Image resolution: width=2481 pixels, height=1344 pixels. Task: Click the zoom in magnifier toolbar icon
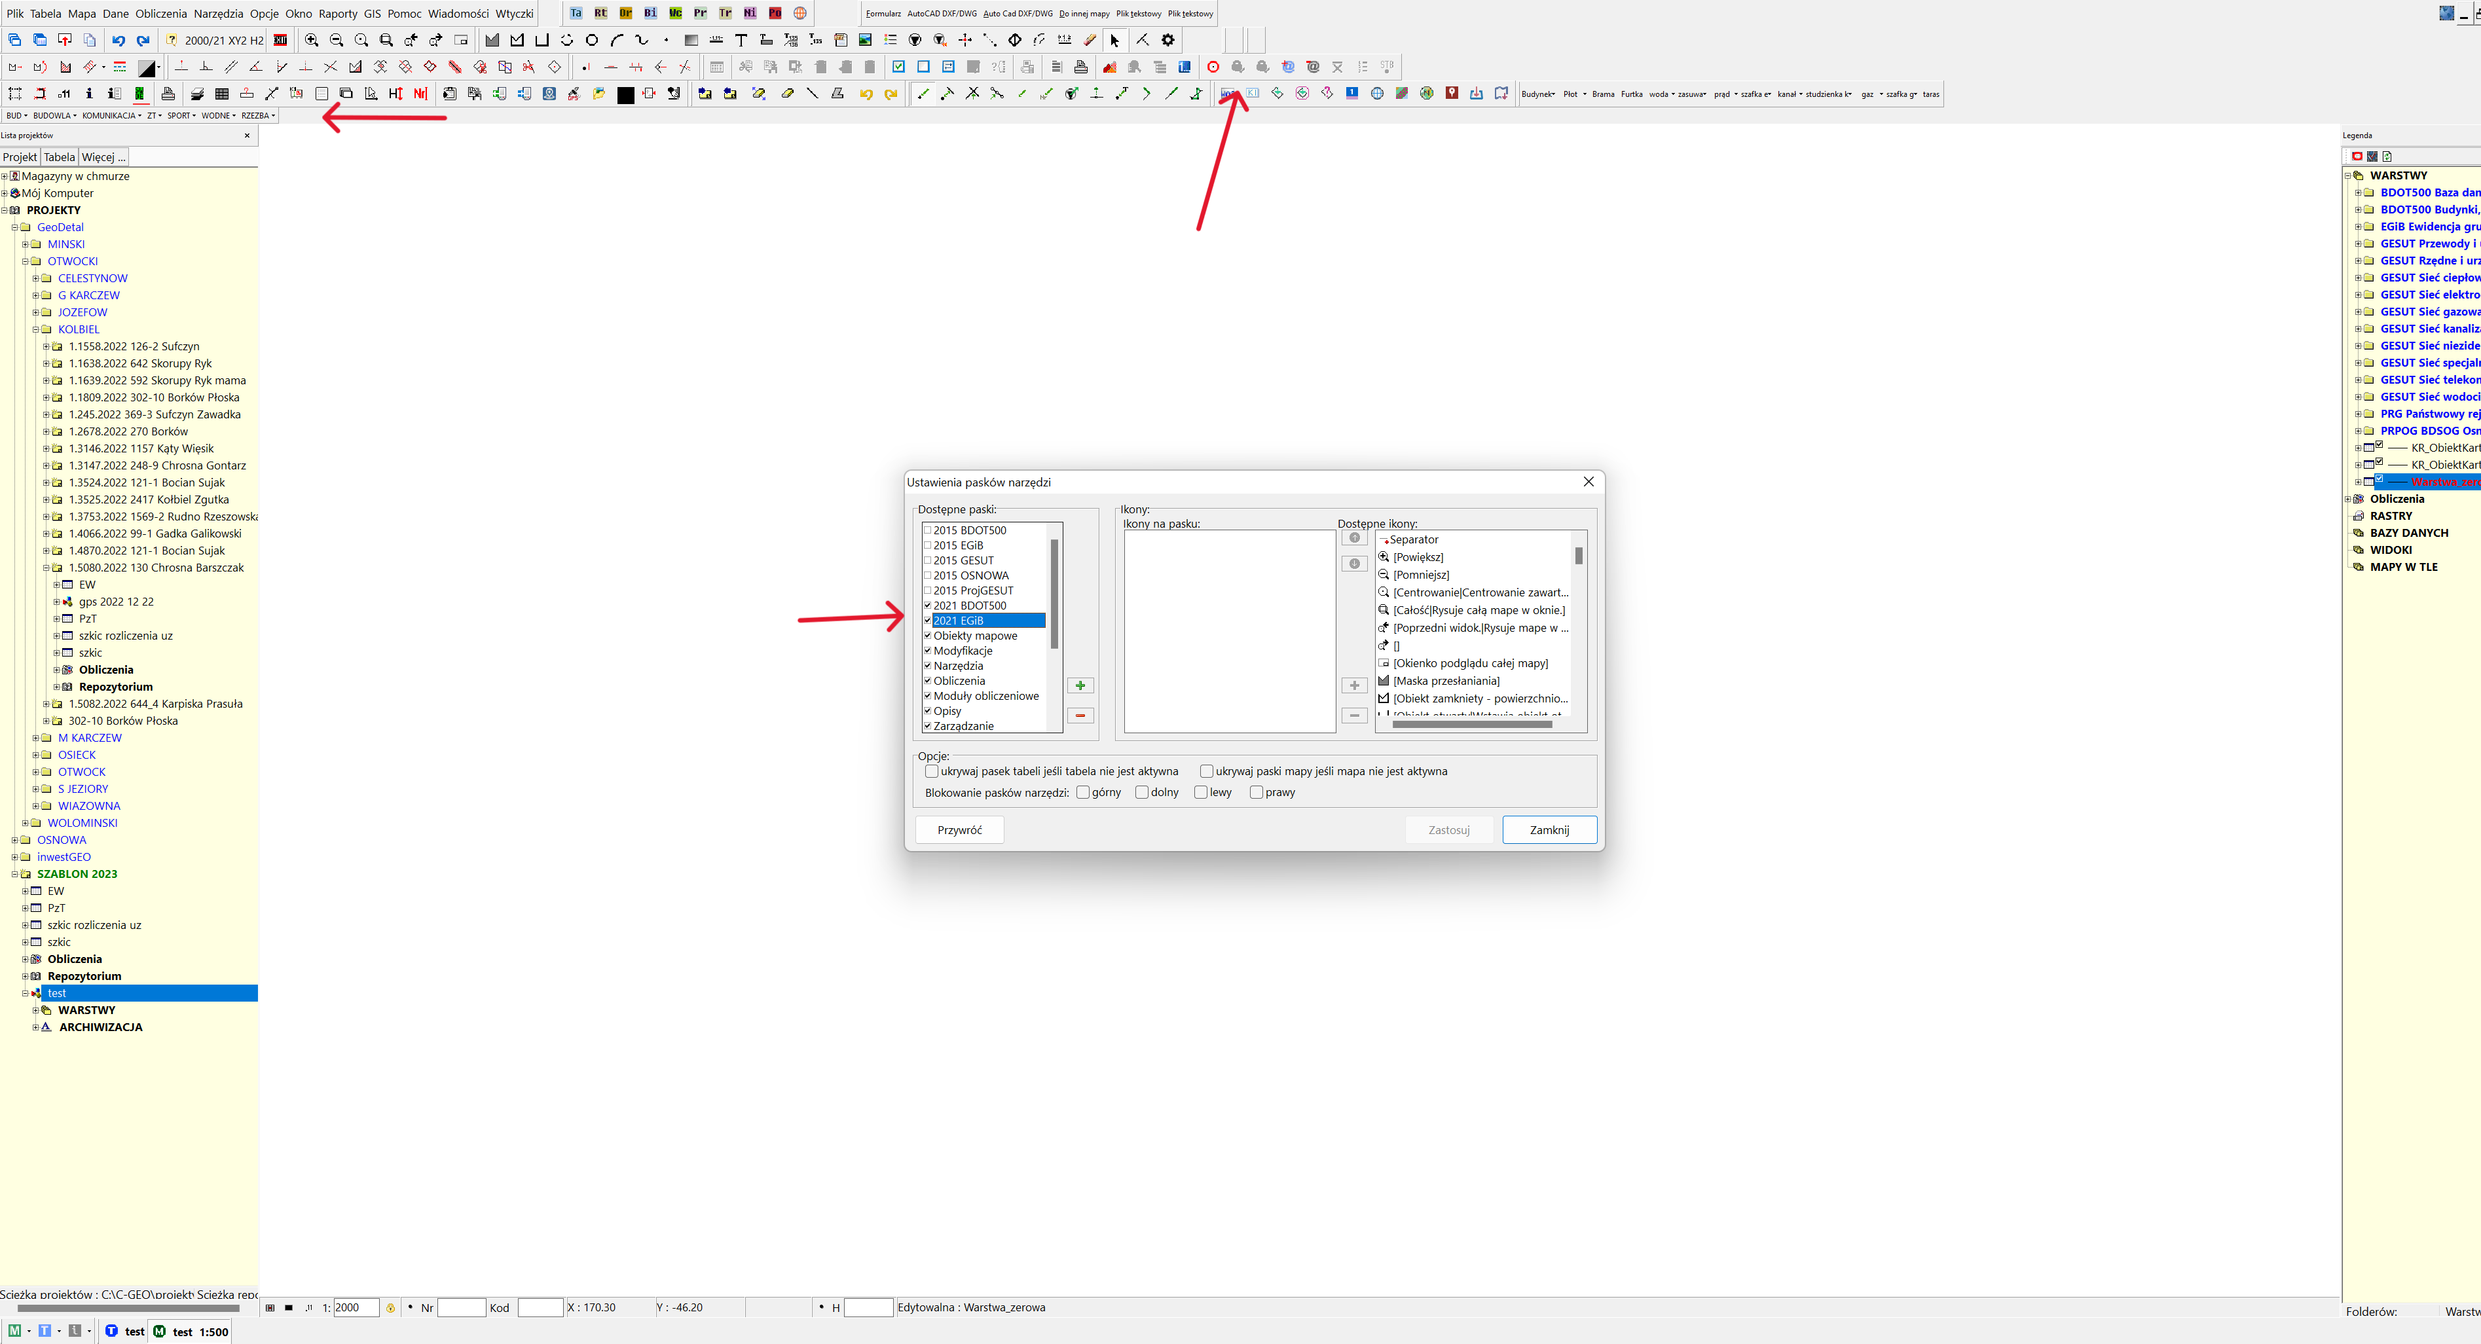pos(311,41)
